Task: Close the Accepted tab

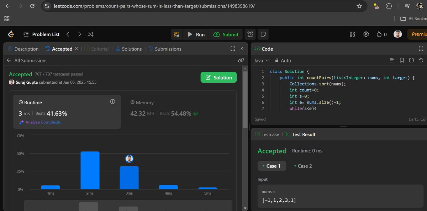Action: click(x=76, y=49)
